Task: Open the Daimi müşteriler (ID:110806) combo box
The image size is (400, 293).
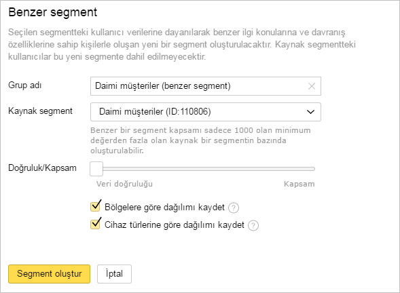Action: coord(206,112)
